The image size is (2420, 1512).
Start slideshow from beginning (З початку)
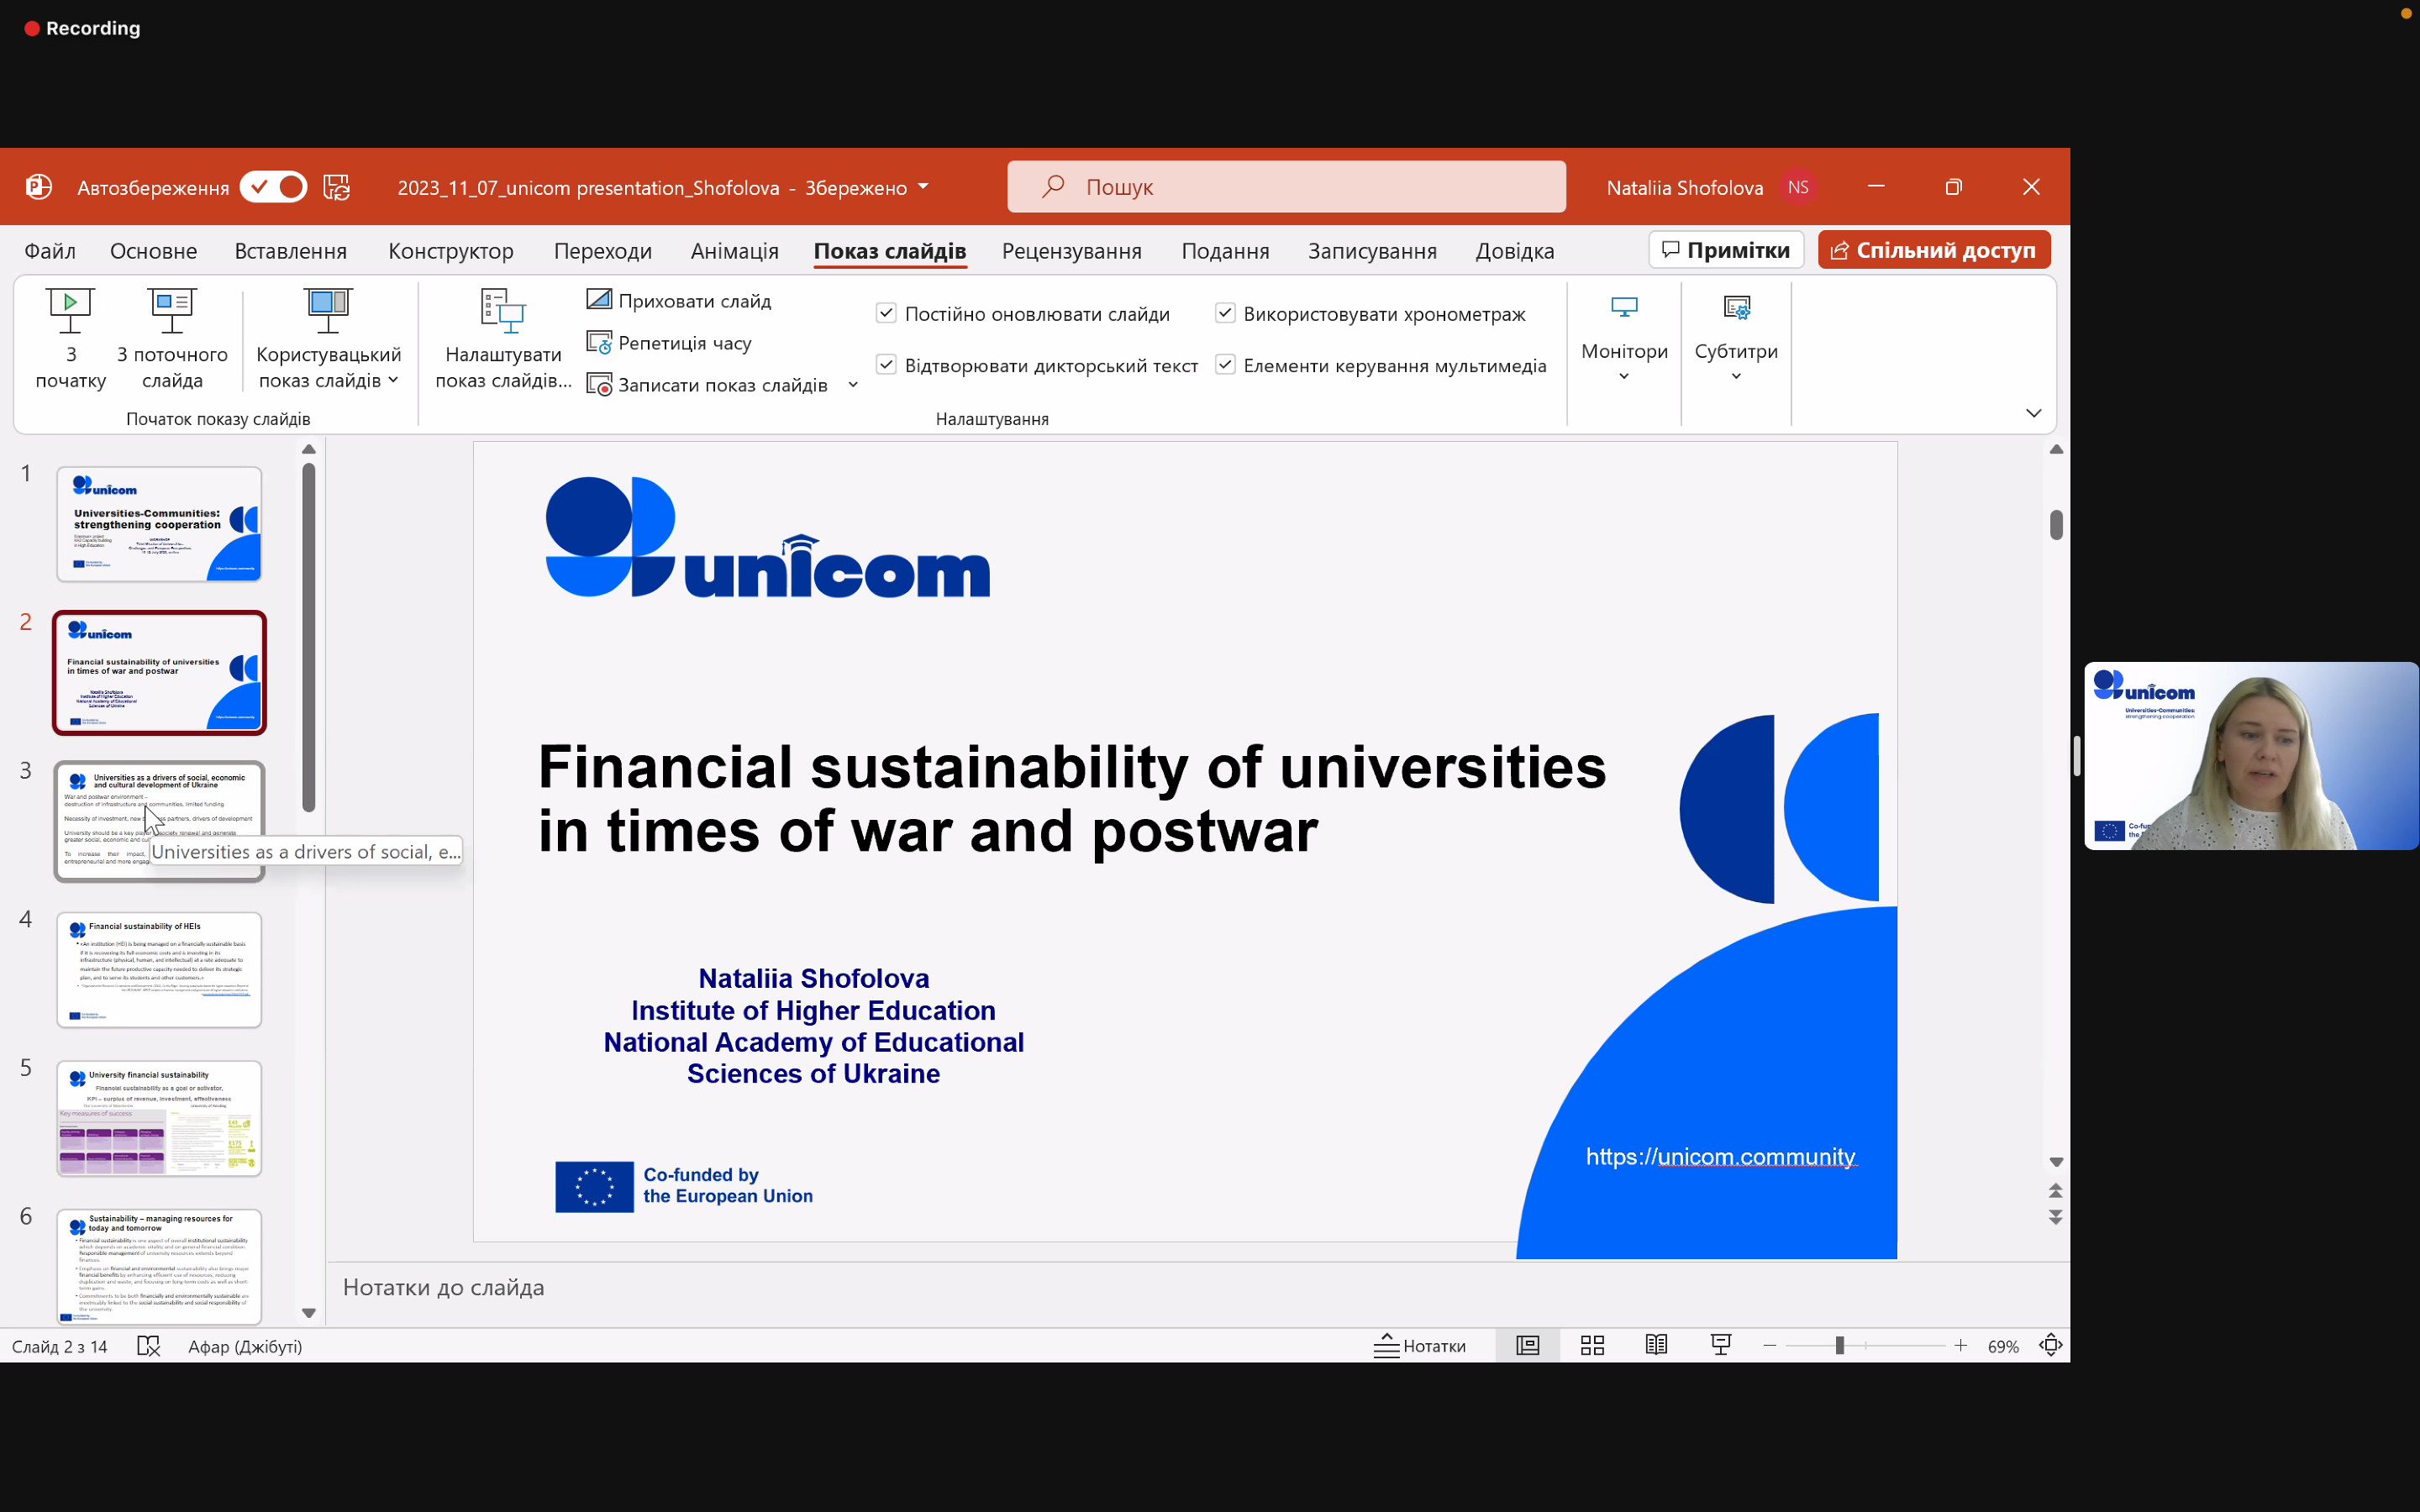pyautogui.click(x=70, y=339)
